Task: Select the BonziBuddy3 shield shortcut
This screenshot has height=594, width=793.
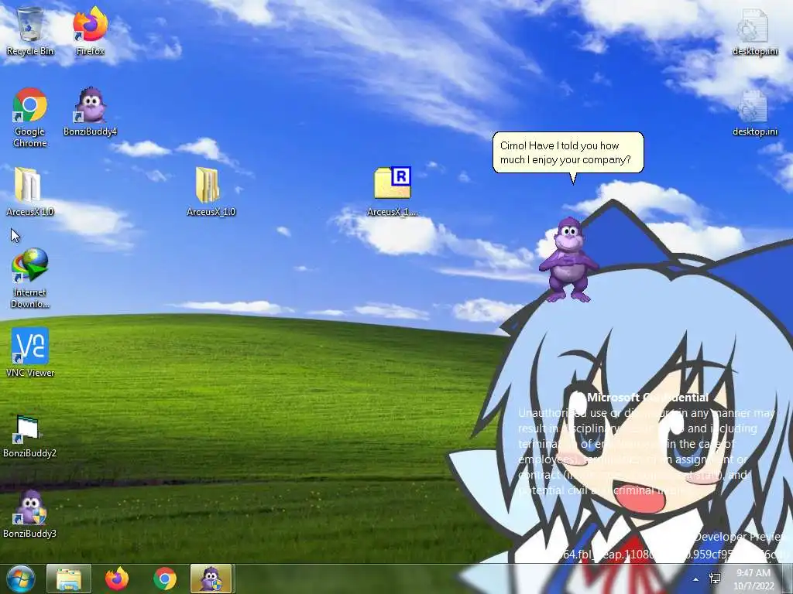Action: (30, 514)
